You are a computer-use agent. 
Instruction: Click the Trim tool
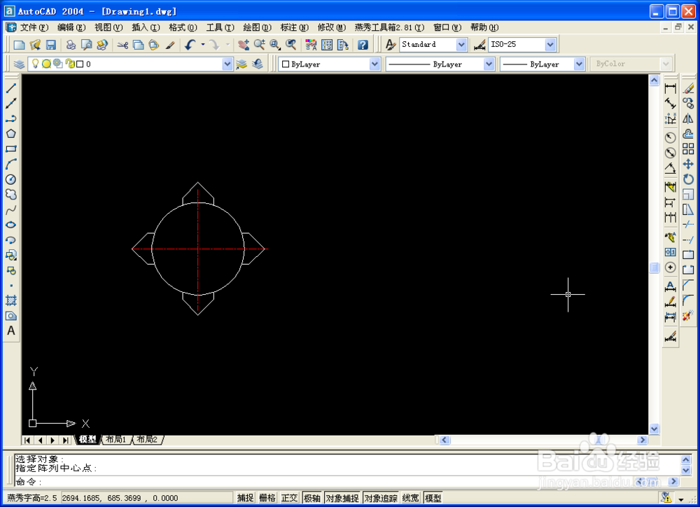pyautogui.click(x=688, y=225)
